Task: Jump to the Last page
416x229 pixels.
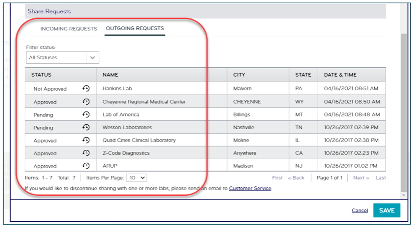Action: [x=381, y=178]
